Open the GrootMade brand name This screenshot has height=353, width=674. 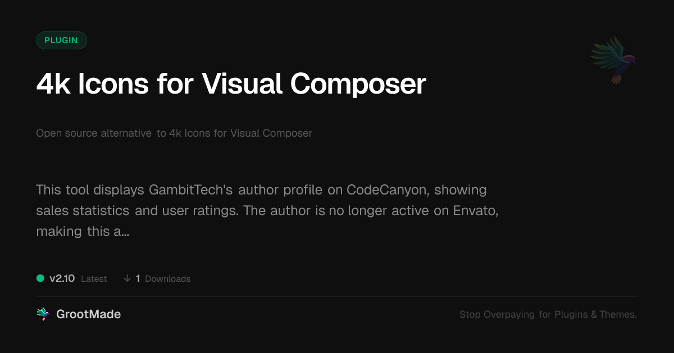[88, 314]
